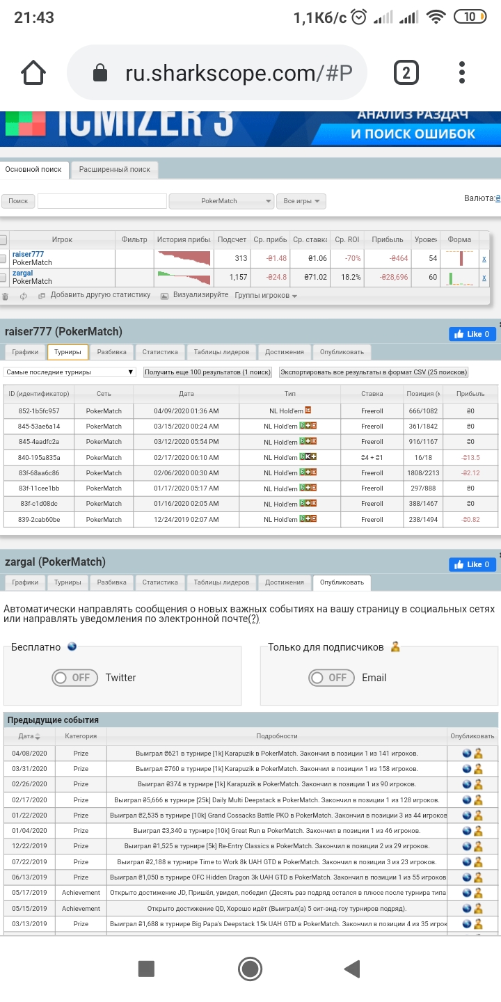Tap the browser home icon

point(33,73)
